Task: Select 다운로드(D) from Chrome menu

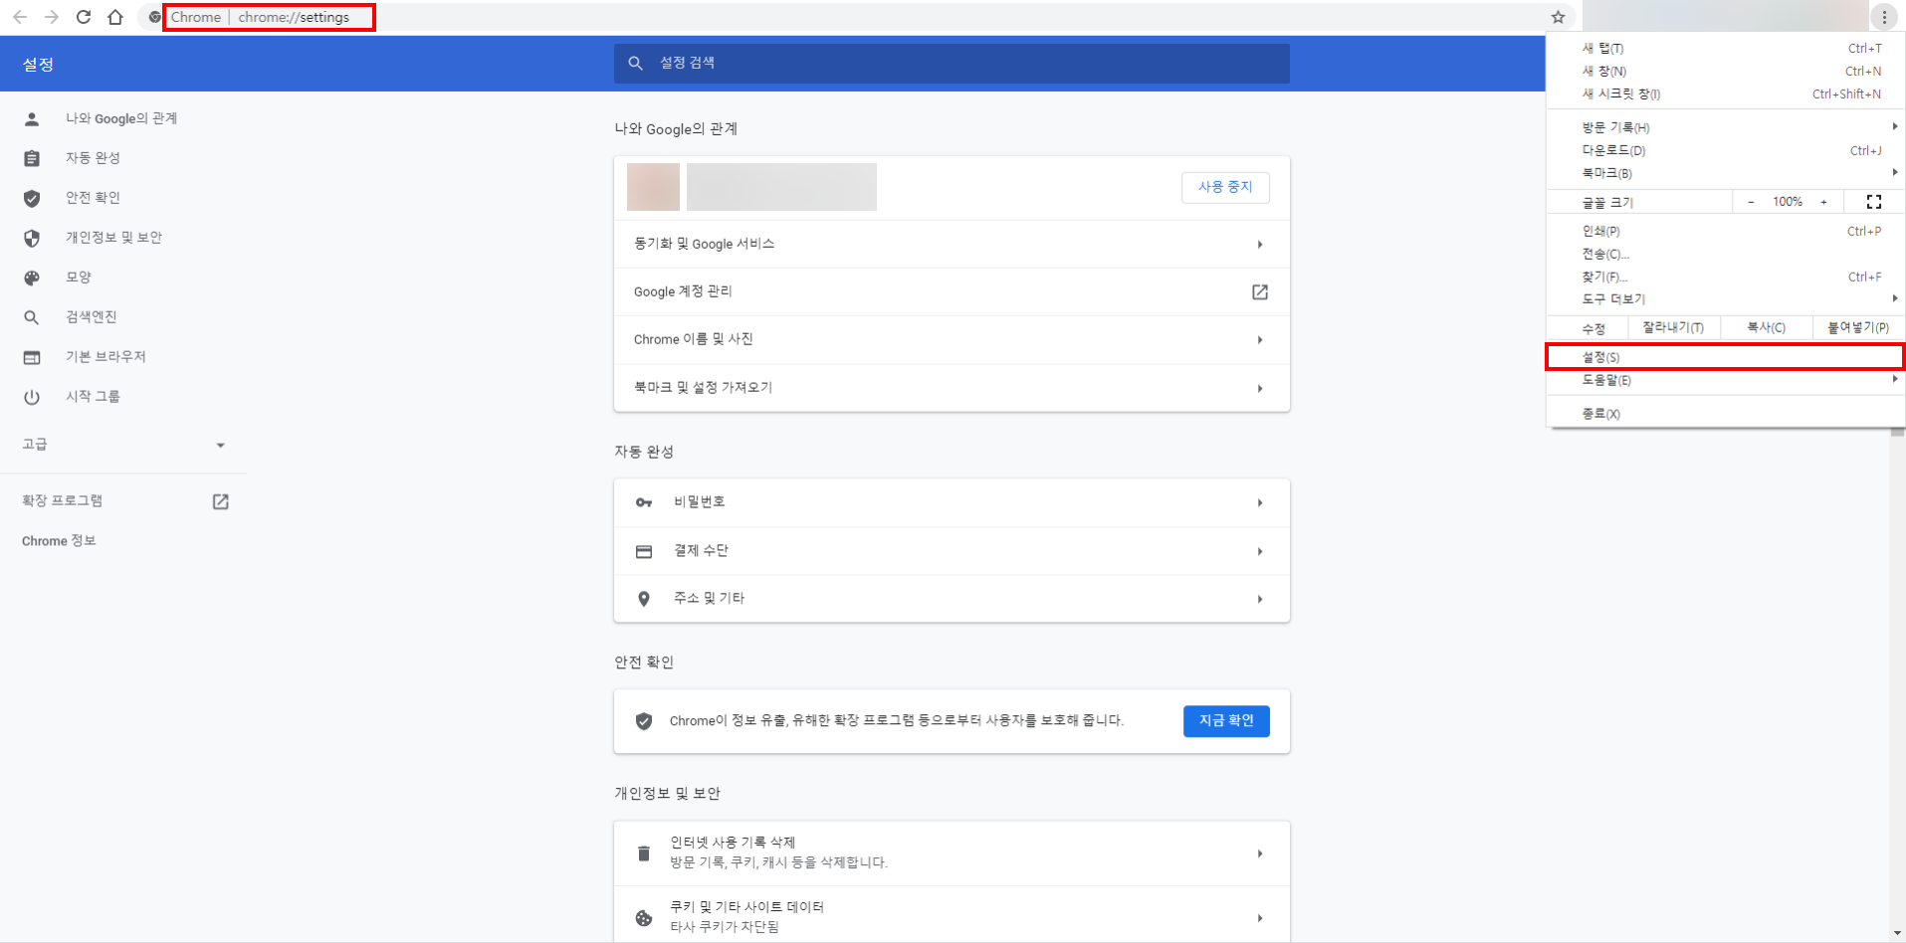Action: pos(1725,150)
